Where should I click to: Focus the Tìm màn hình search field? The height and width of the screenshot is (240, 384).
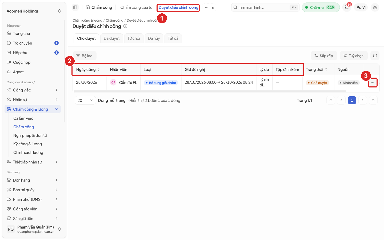(x=266, y=7)
